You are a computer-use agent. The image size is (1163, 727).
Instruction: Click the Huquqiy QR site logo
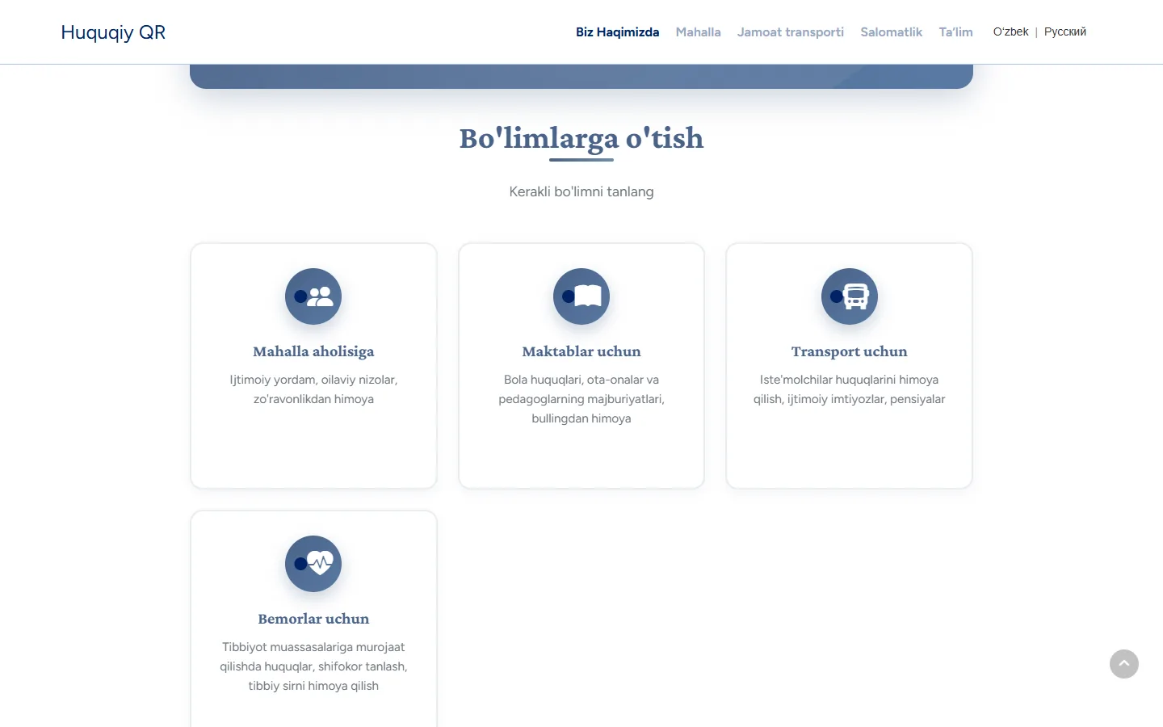(113, 32)
